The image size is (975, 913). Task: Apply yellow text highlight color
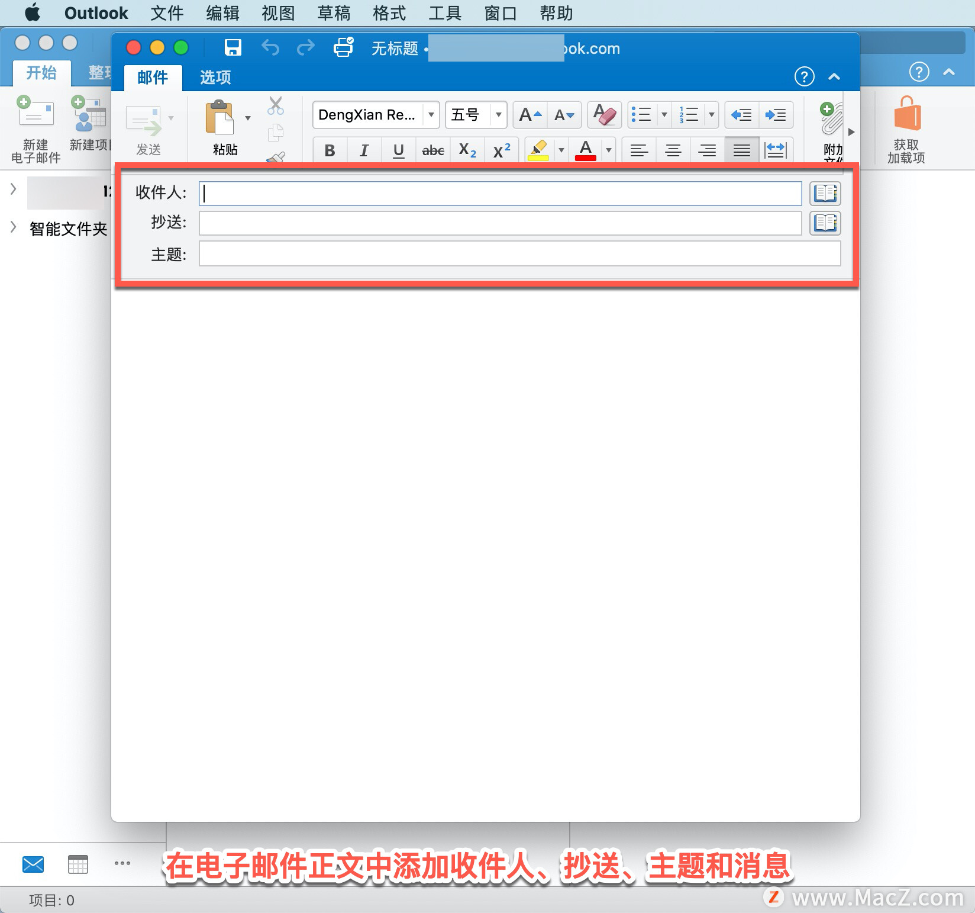538,150
